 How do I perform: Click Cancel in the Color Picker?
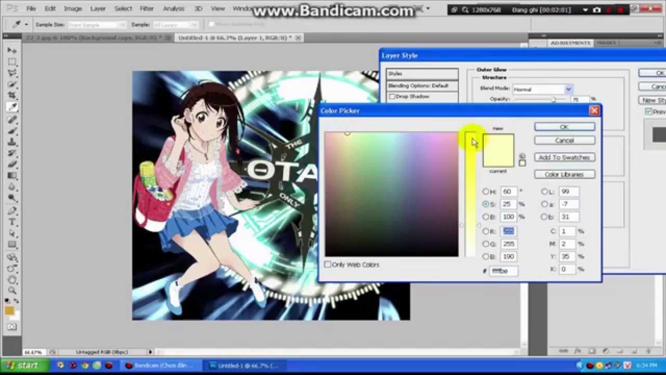pos(565,140)
